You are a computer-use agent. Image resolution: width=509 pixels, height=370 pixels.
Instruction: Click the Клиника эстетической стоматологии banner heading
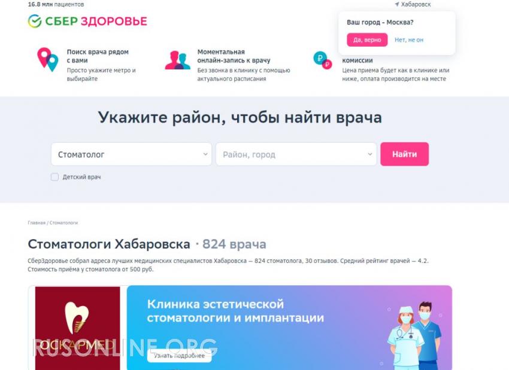(x=235, y=311)
